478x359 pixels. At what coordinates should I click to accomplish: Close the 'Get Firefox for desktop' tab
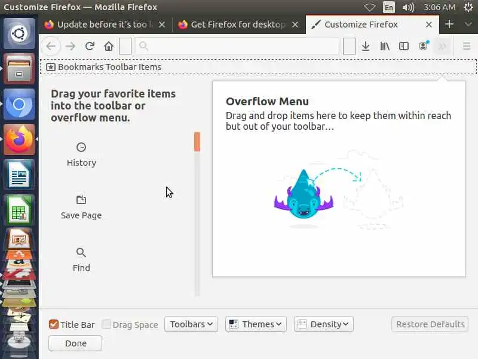point(295,25)
